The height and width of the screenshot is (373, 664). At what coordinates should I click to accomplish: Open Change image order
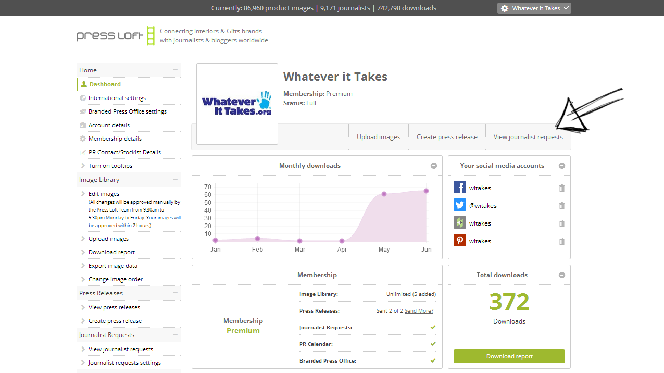(116, 279)
